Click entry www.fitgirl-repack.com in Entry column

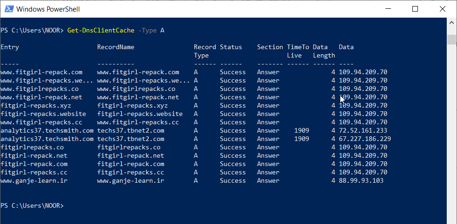point(42,72)
